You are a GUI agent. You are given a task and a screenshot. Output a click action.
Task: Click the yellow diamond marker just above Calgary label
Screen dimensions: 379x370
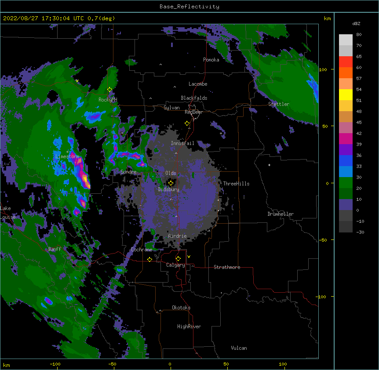(x=178, y=259)
